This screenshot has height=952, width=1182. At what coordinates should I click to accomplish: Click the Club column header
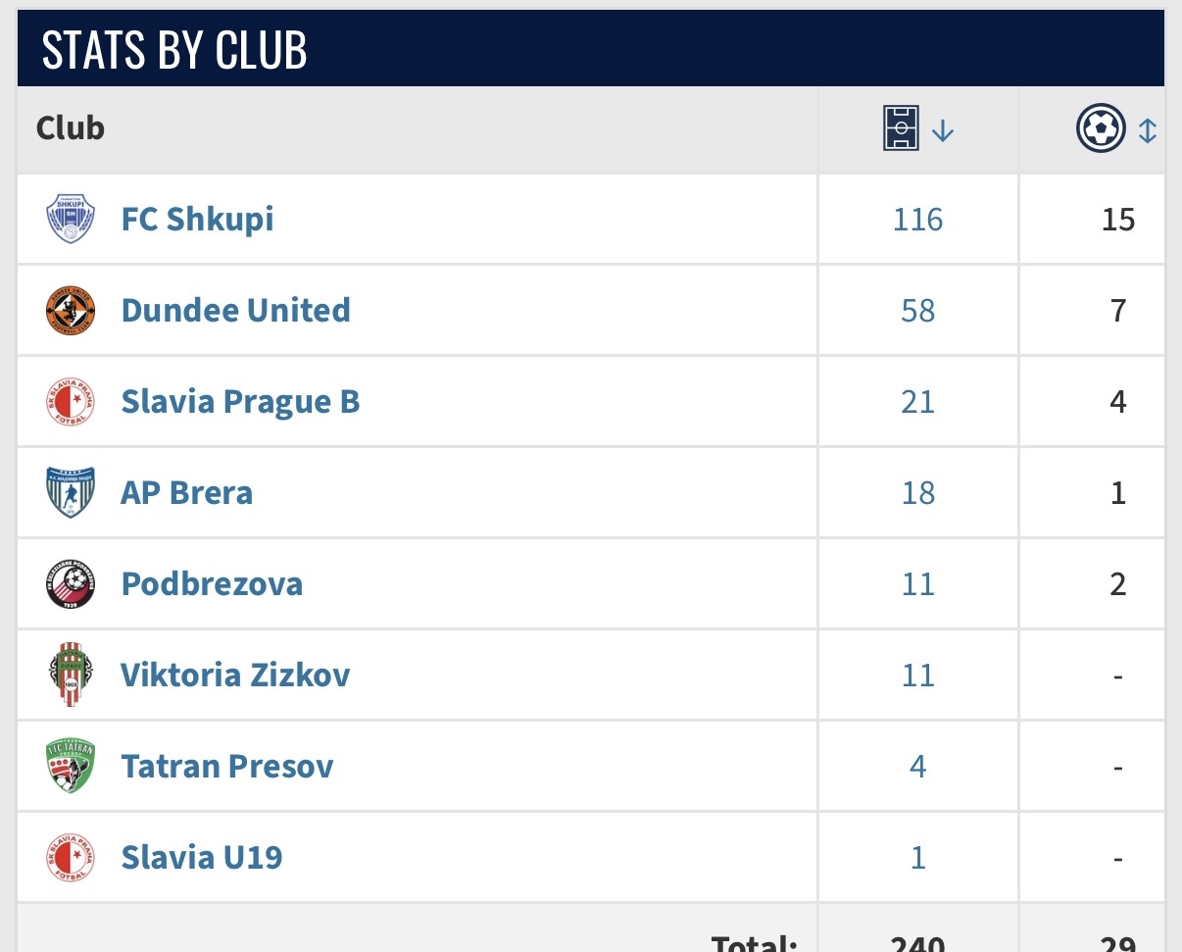coord(71,128)
